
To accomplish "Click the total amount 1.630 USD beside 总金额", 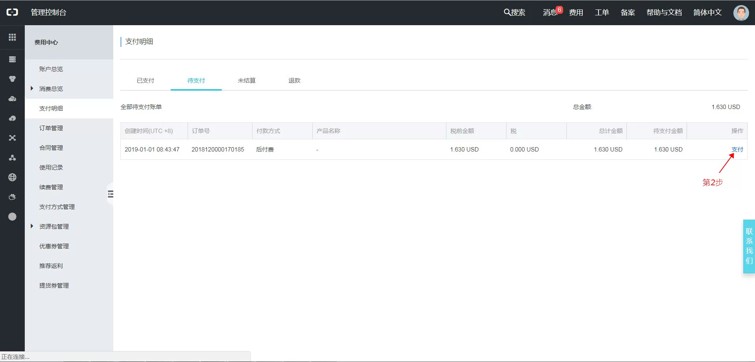I will pyautogui.click(x=726, y=107).
